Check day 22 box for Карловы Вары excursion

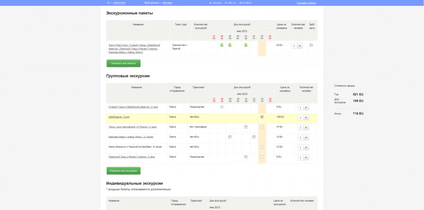[x=254, y=137]
